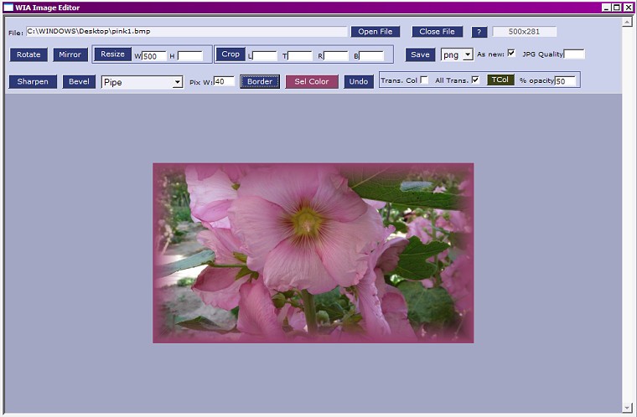Enable the Trans. Col checkbox
The width and height of the screenshot is (637, 417).
pyautogui.click(x=424, y=80)
